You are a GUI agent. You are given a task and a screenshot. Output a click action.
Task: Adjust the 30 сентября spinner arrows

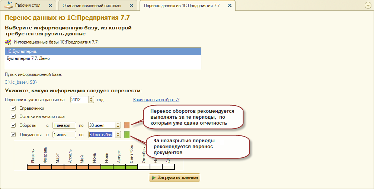click(118, 135)
